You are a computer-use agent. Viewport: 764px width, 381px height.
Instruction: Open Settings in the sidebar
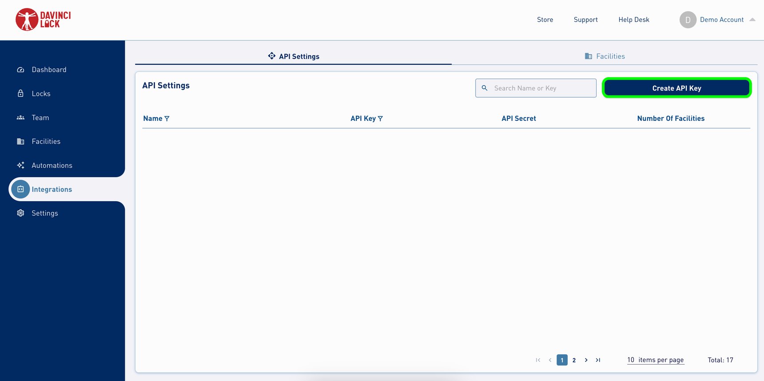pyautogui.click(x=45, y=213)
